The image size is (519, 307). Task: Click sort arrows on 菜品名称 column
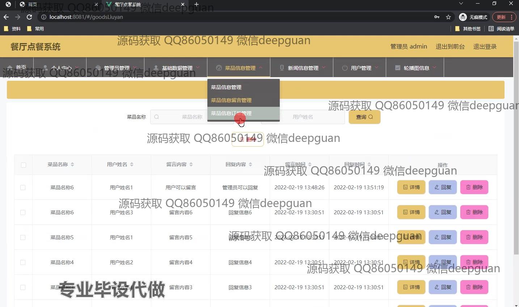[x=72, y=165]
